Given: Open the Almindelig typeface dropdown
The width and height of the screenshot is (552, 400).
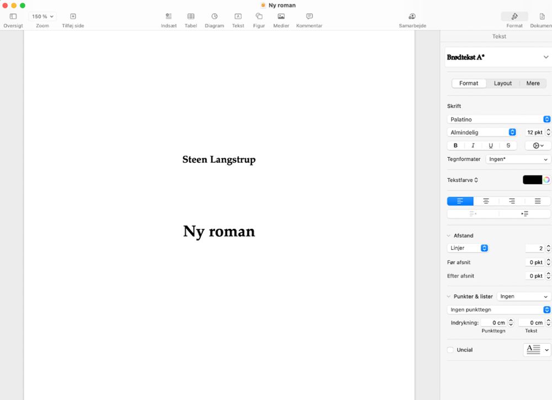Looking at the screenshot, I should [481, 132].
